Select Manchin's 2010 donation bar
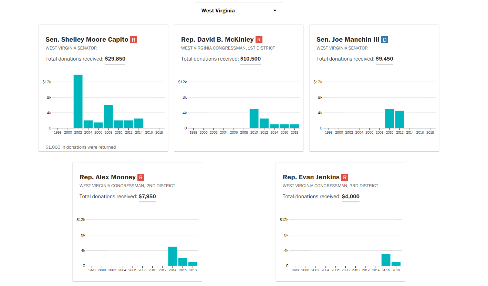 [390, 118]
